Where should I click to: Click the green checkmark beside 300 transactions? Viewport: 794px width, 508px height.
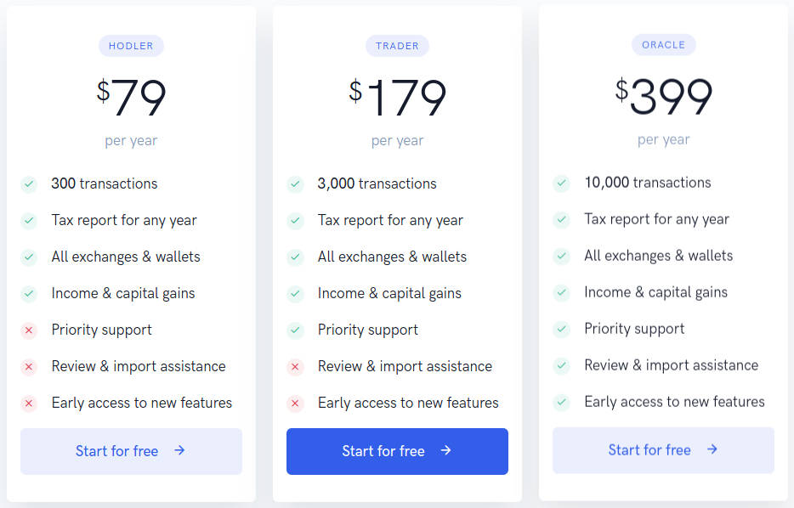(x=28, y=183)
